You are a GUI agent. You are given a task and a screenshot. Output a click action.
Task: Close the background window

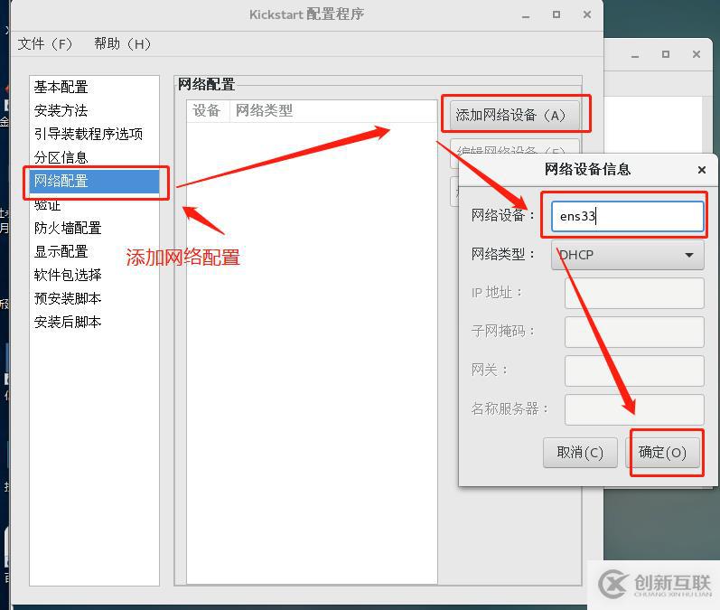click(697, 54)
